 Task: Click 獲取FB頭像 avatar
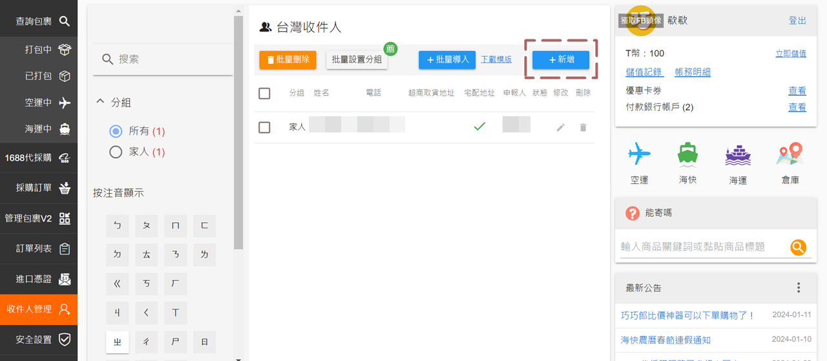point(640,21)
